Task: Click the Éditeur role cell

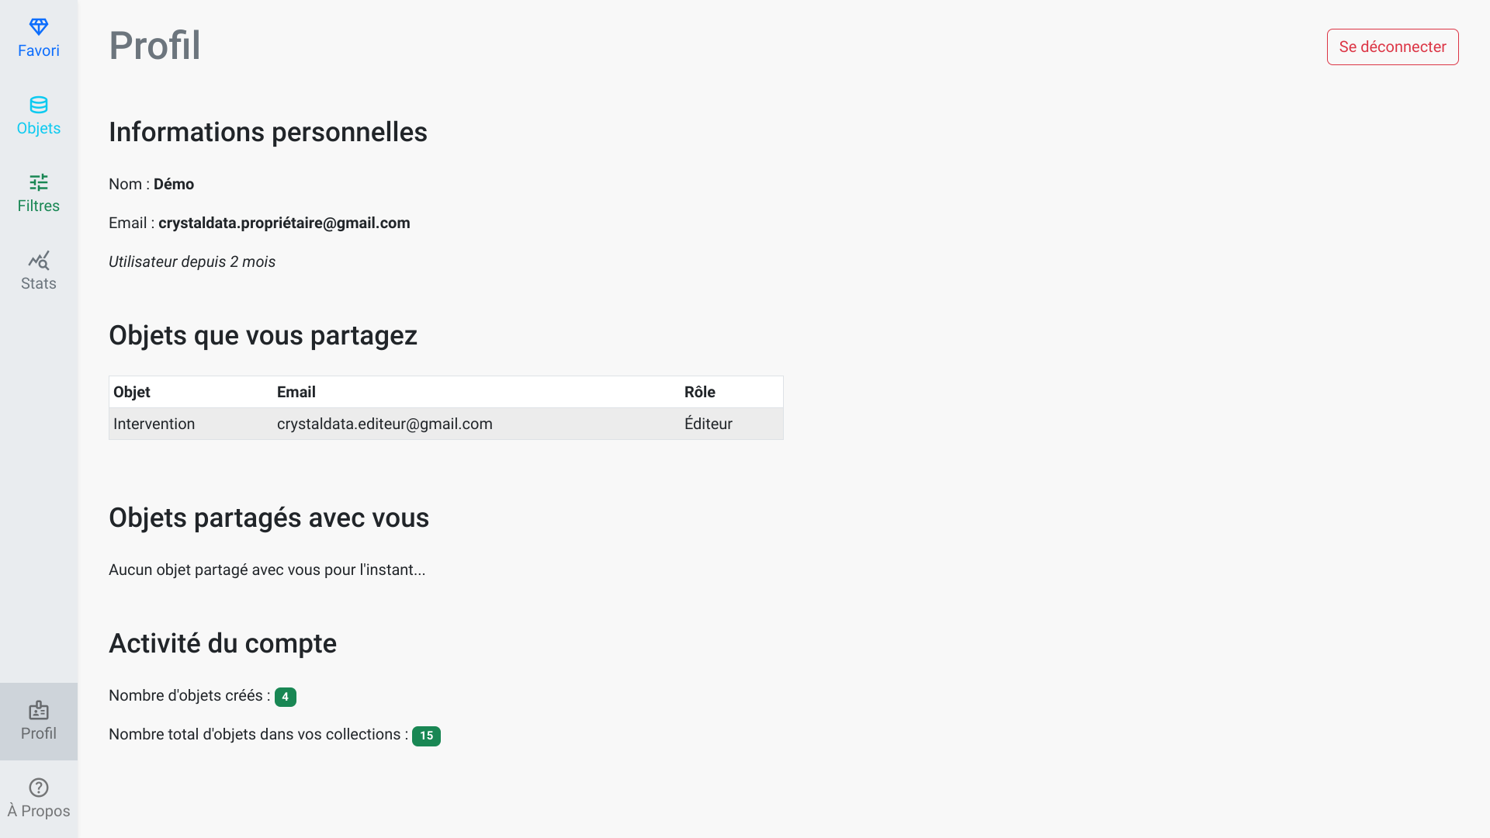Action: tap(709, 424)
